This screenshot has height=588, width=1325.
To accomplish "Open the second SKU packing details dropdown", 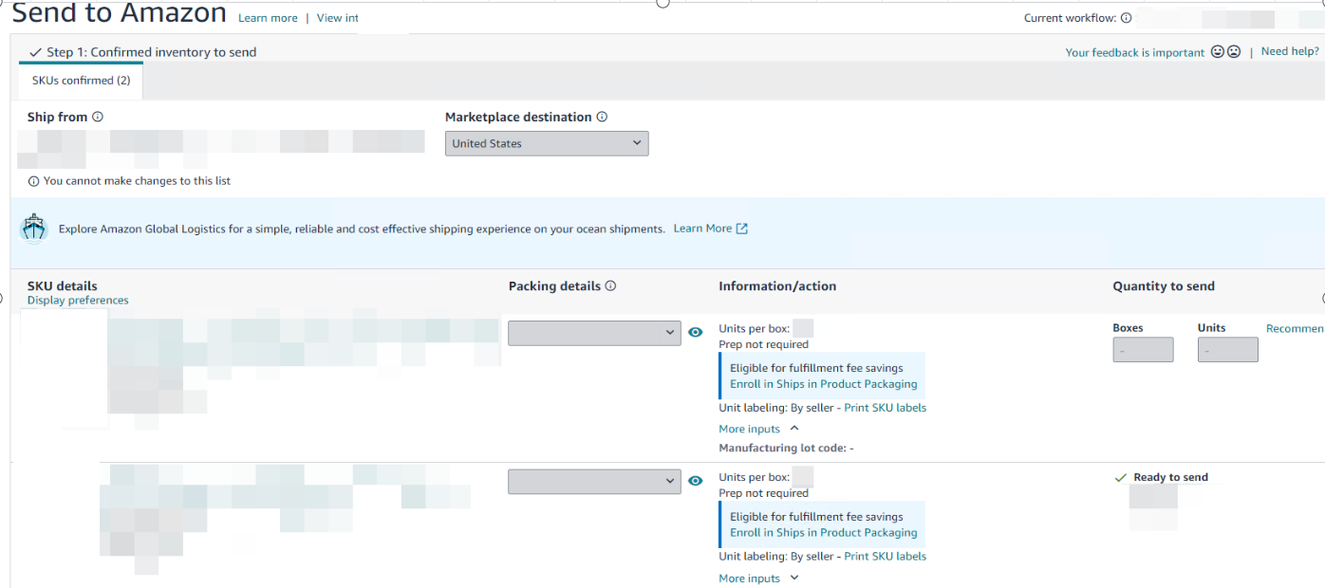I will point(594,482).
